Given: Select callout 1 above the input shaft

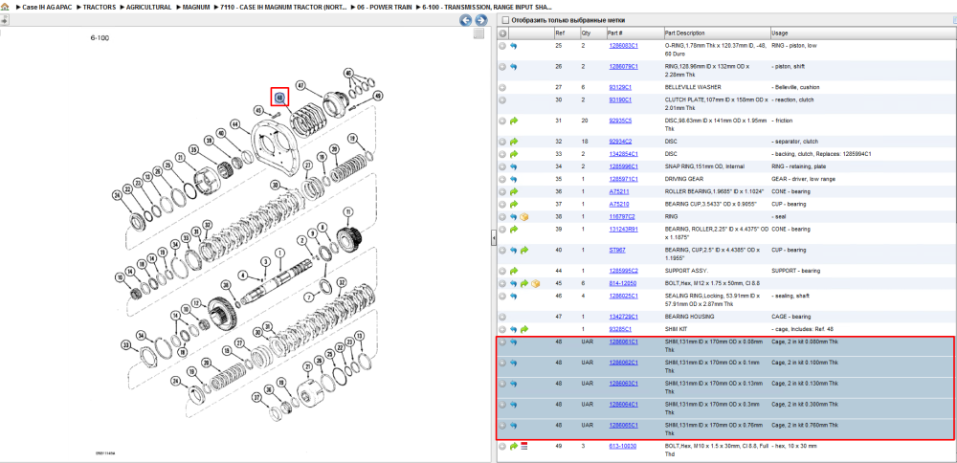Looking at the screenshot, I should point(279,252).
